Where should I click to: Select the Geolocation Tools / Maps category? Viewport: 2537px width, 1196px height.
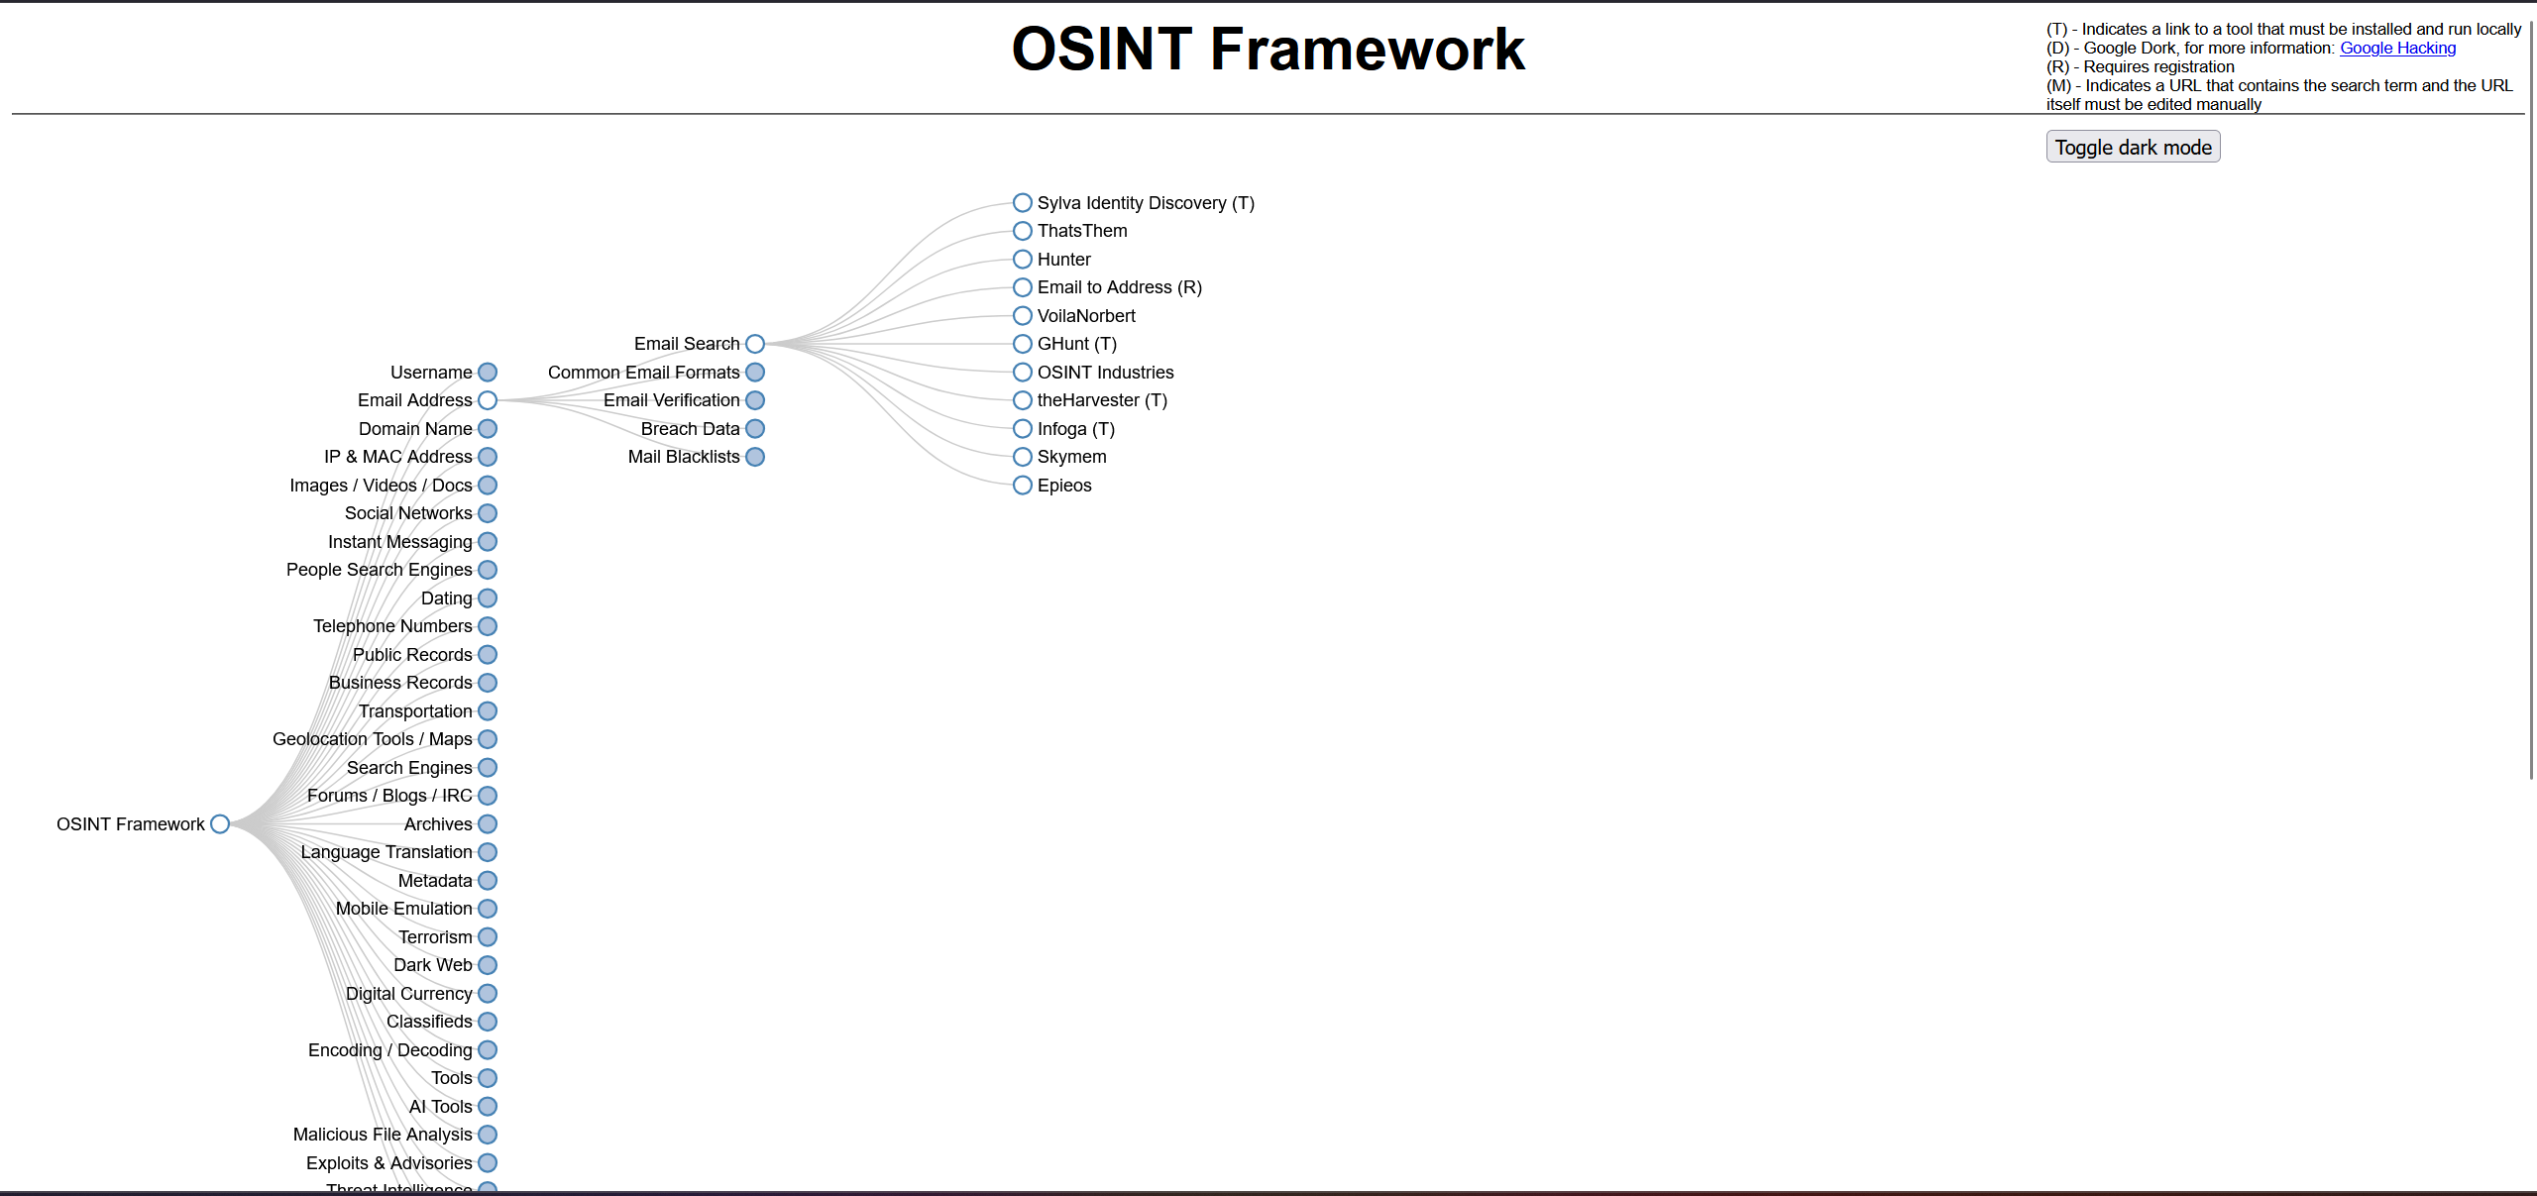coord(372,739)
